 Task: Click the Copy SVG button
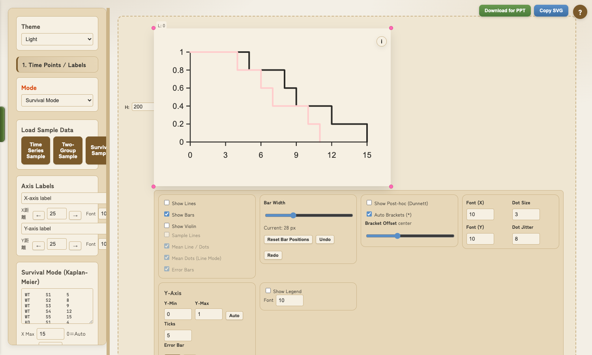(x=551, y=11)
